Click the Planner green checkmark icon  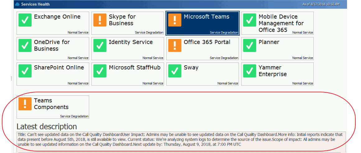(249, 45)
